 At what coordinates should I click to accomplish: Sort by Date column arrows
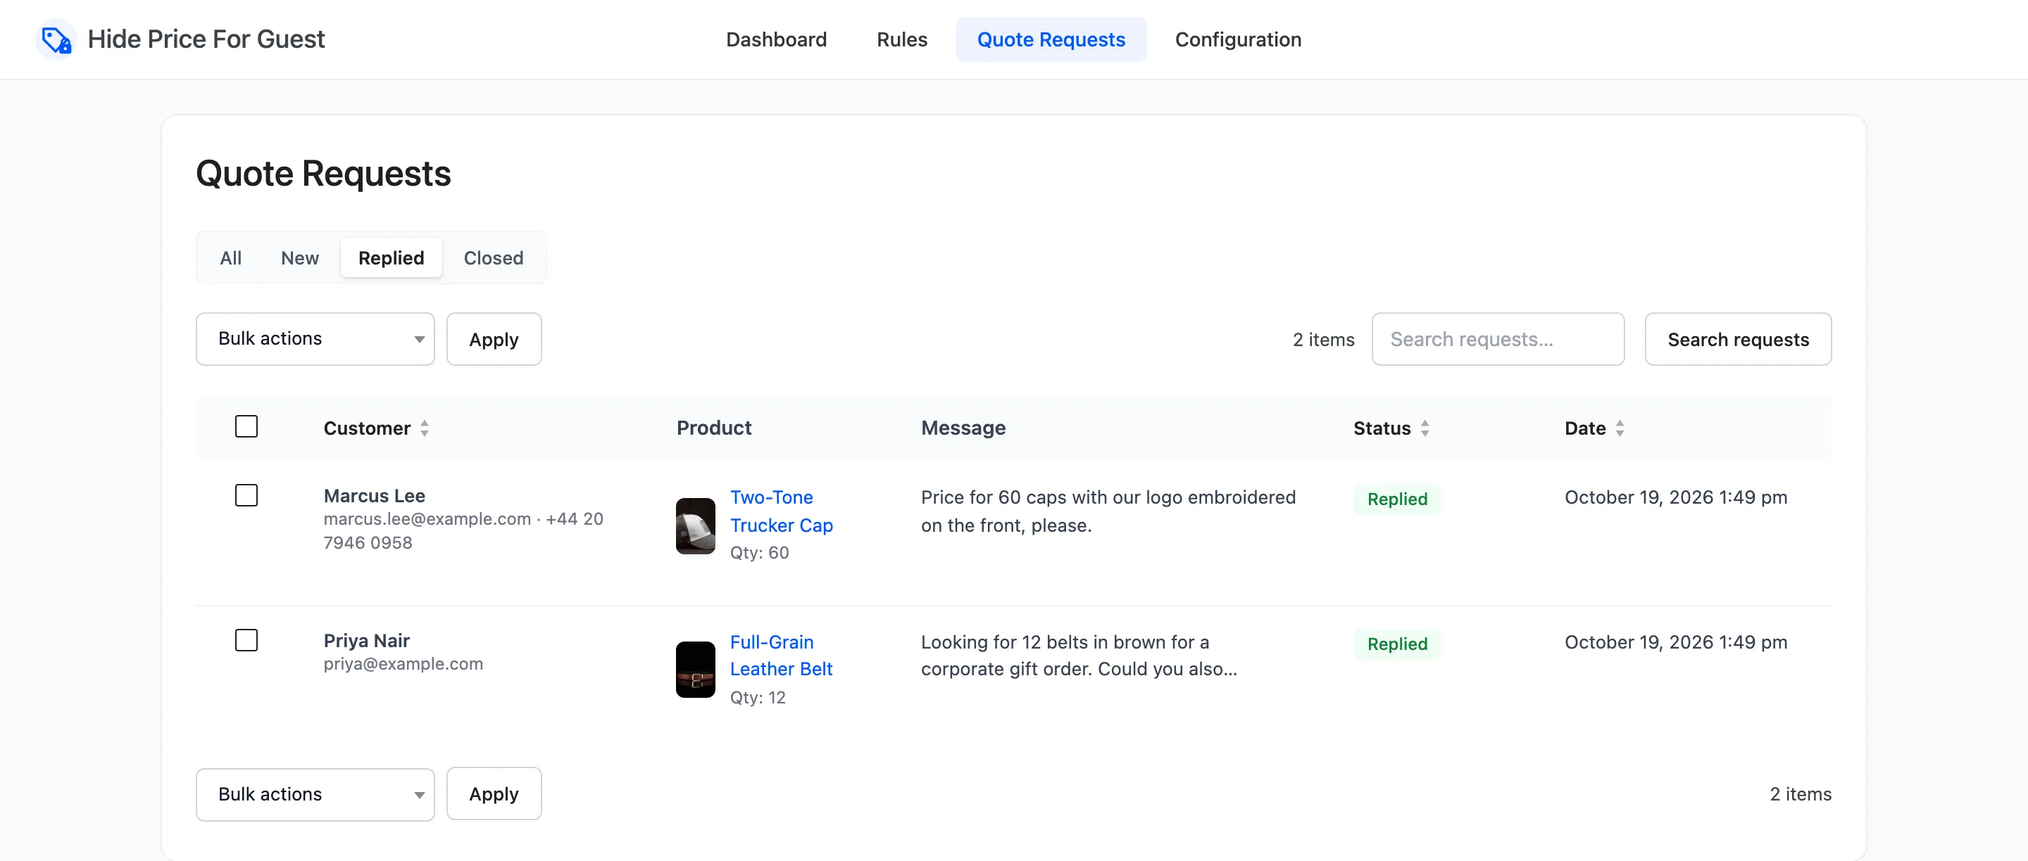[x=1620, y=428]
